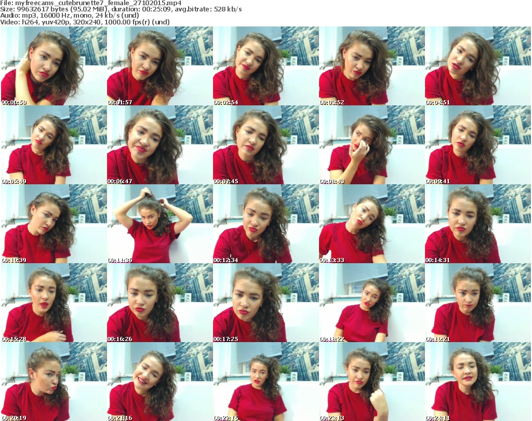Select the thumbnail stamped 00:11:36

[x=160, y=224]
